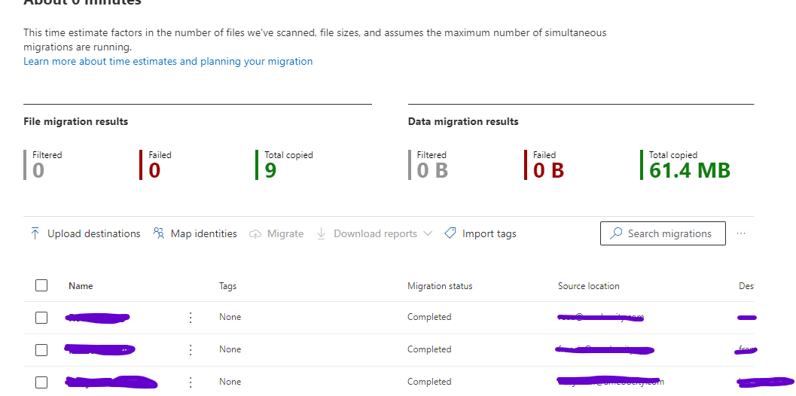Open the second row's vertical ellipsis menu
796x396 pixels.
[x=191, y=350]
